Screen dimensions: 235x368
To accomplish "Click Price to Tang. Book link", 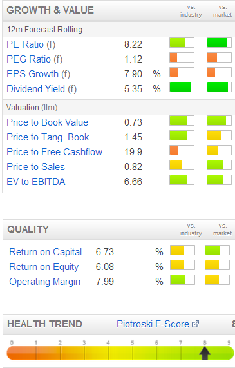I will pyautogui.click(x=48, y=137).
